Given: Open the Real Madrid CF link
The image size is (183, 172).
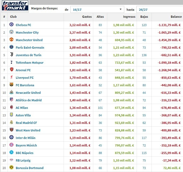Looking at the screenshot, I should (26, 123).
